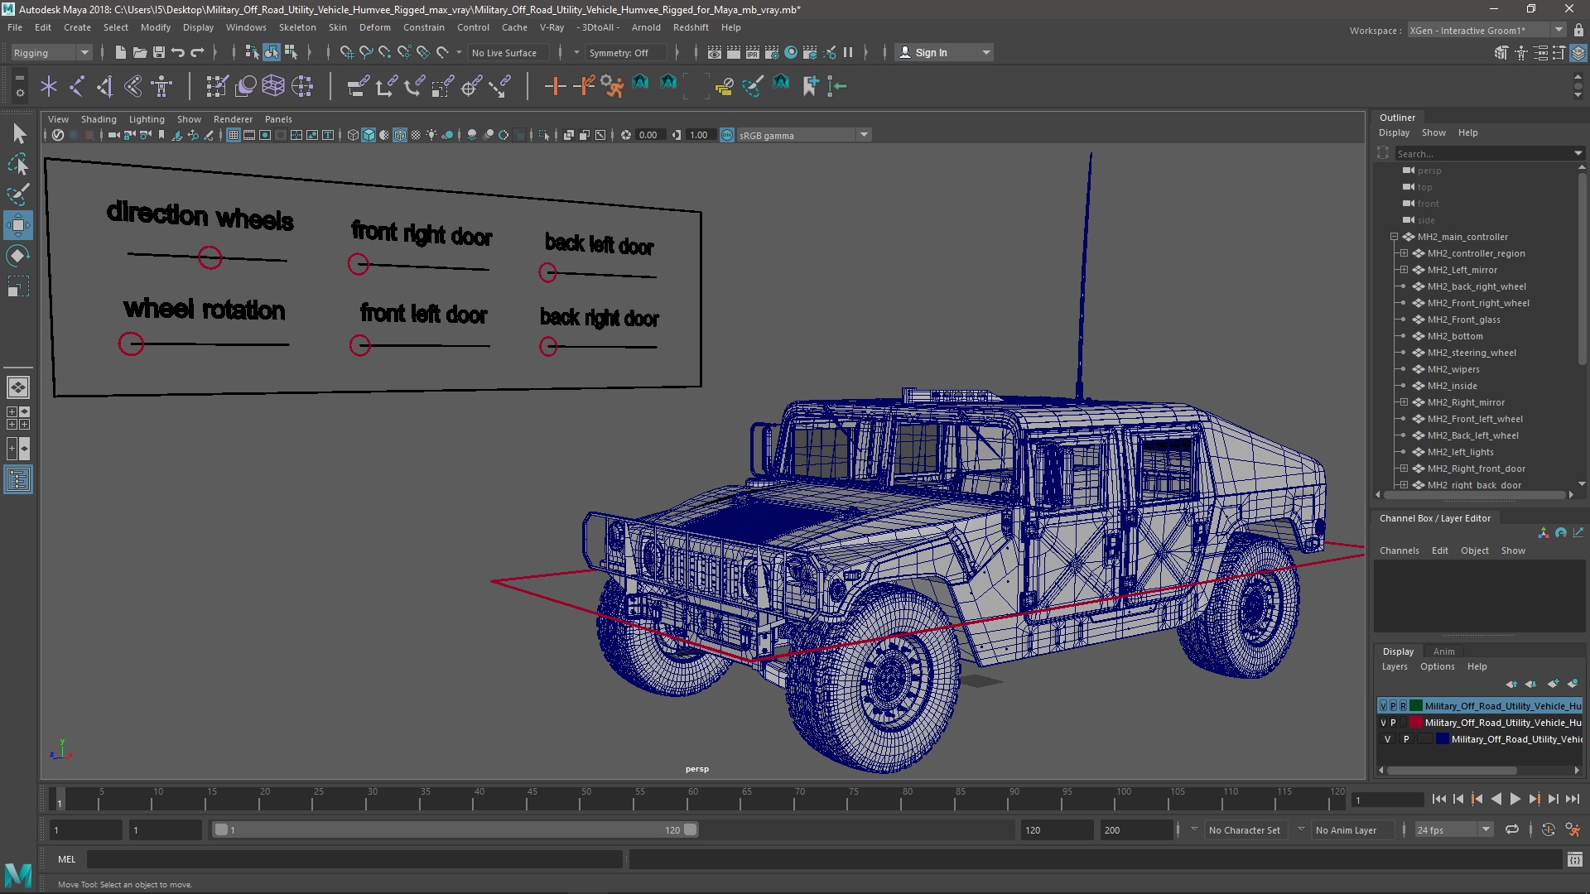The height and width of the screenshot is (894, 1590).
Task: Open the Workspace XGen dropdown
Action: [1486, 30]
